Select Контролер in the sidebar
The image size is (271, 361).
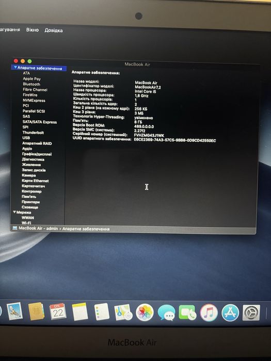click(31, 191)
